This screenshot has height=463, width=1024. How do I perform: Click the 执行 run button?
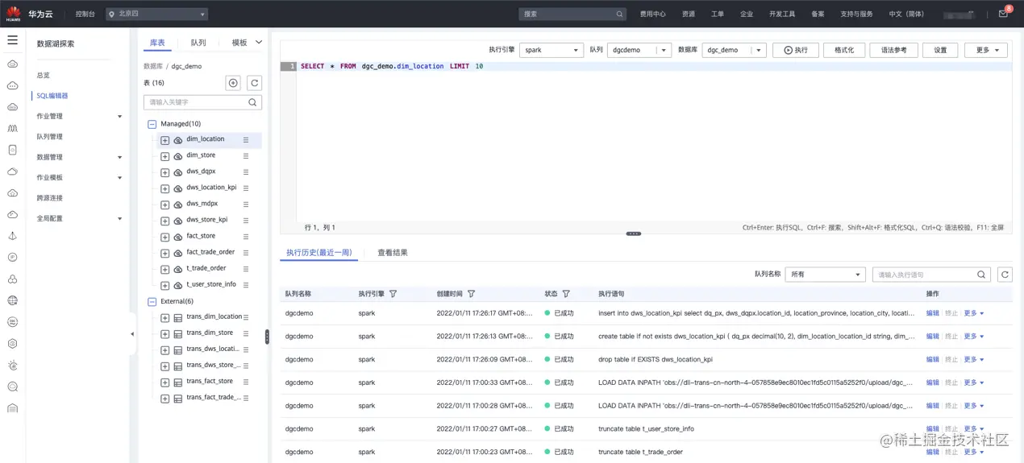tap(796, 50)
